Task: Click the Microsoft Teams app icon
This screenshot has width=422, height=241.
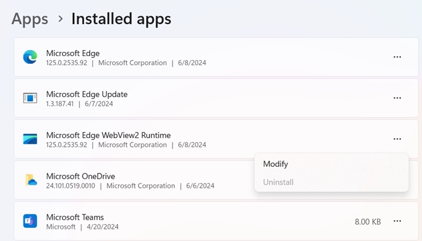Action: click(x=30, y=221)
